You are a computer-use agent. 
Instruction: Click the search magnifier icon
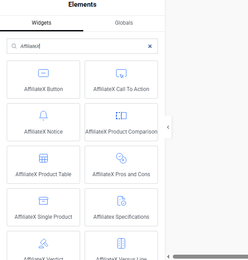[14, 46]
